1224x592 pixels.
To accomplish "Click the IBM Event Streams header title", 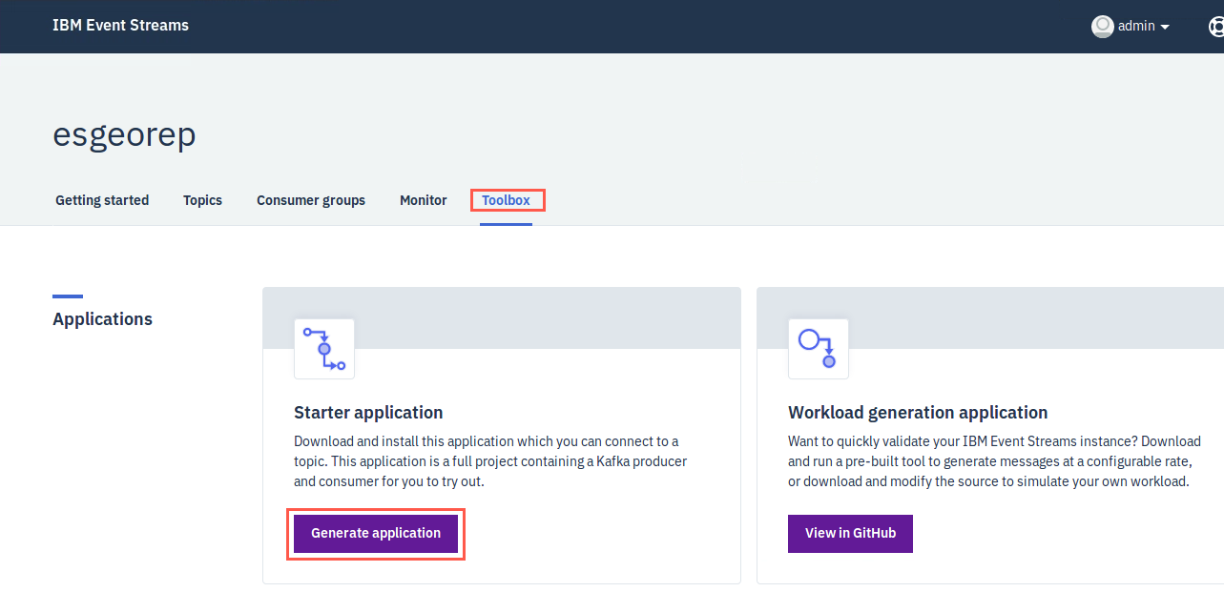I will (120, 26).
